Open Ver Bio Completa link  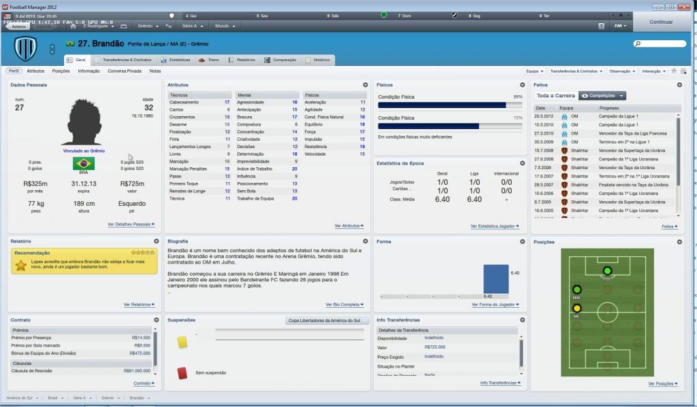pyautogui.click(x=344, y=304)
